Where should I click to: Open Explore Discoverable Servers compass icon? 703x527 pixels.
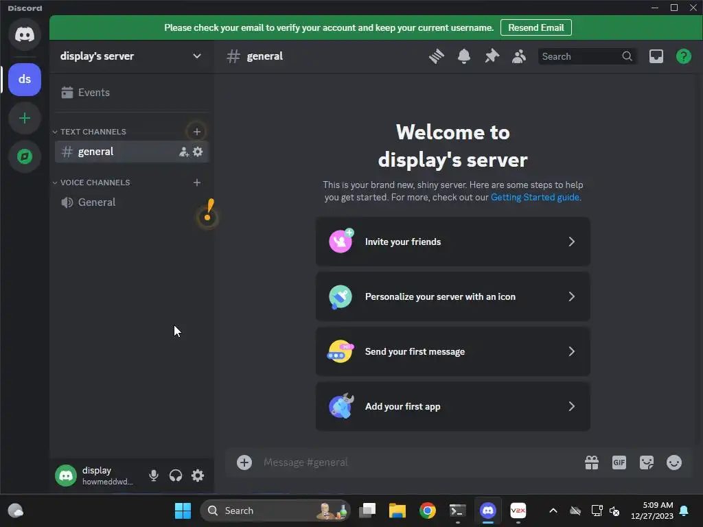pos(25,156)
